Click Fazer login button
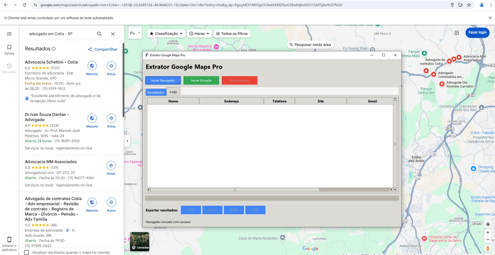The width and height of the screenshot is (495, 255). (x=477, y=32)
